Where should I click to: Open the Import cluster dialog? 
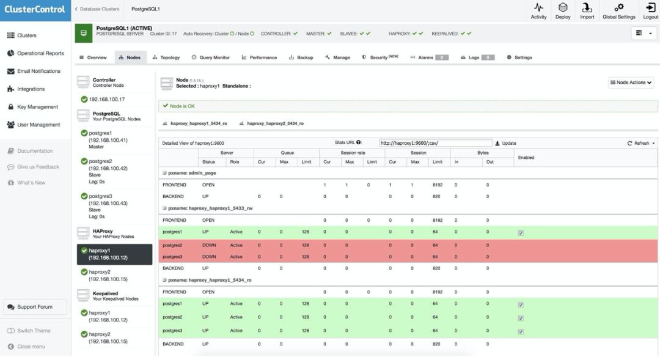tap(587, 11)
